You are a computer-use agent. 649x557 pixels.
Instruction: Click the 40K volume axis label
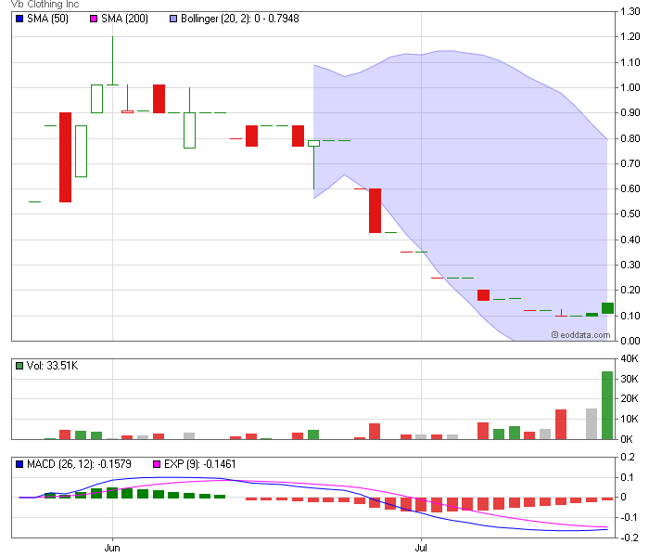pos(630,358)
